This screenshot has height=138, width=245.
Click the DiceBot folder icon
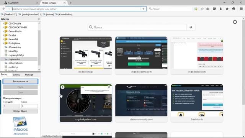pos(6,35)
